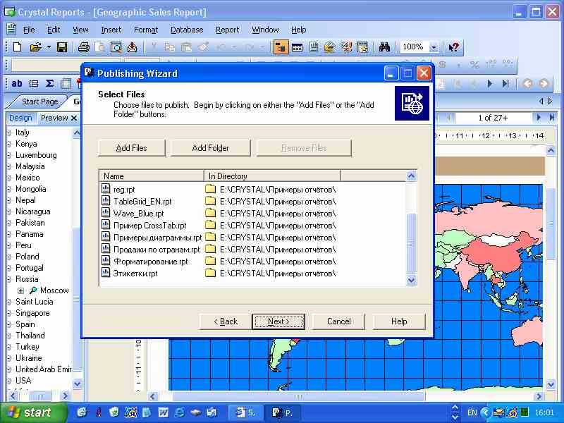Click the Word icon in Quick Launch
The width and height of the screenshot is (564, 423).
[164, 412]
